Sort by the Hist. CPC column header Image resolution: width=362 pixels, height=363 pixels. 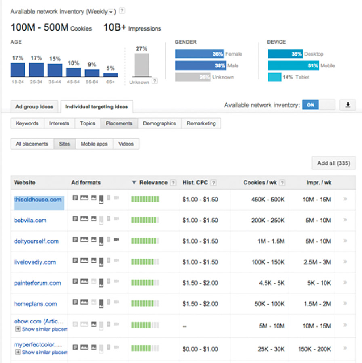point(195,183)
